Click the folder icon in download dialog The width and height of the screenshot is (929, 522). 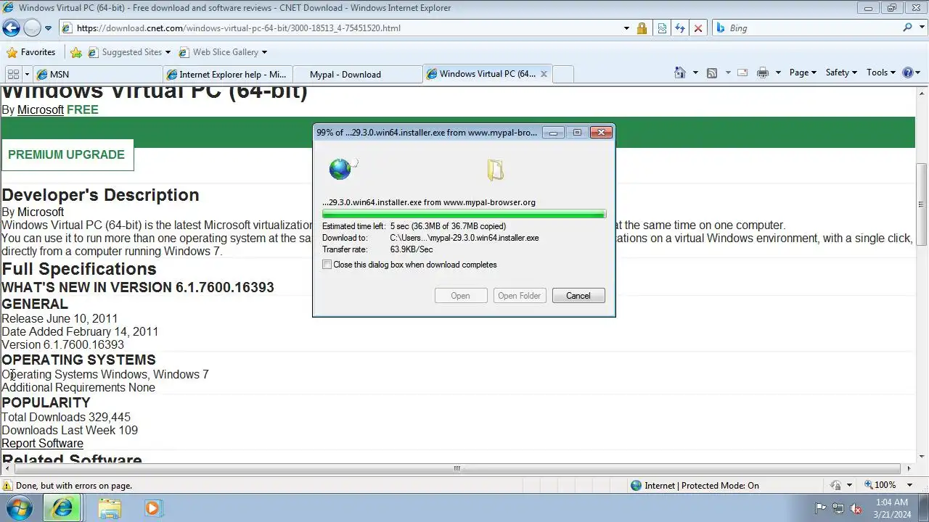(x=495, y=170)
